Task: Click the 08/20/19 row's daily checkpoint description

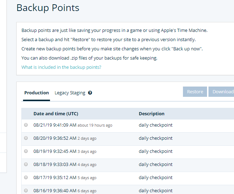Action: (x=156, y=138)
